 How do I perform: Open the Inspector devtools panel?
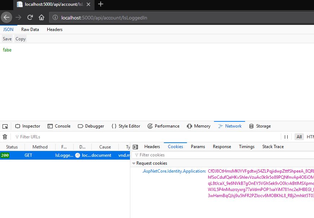[28, 126]
